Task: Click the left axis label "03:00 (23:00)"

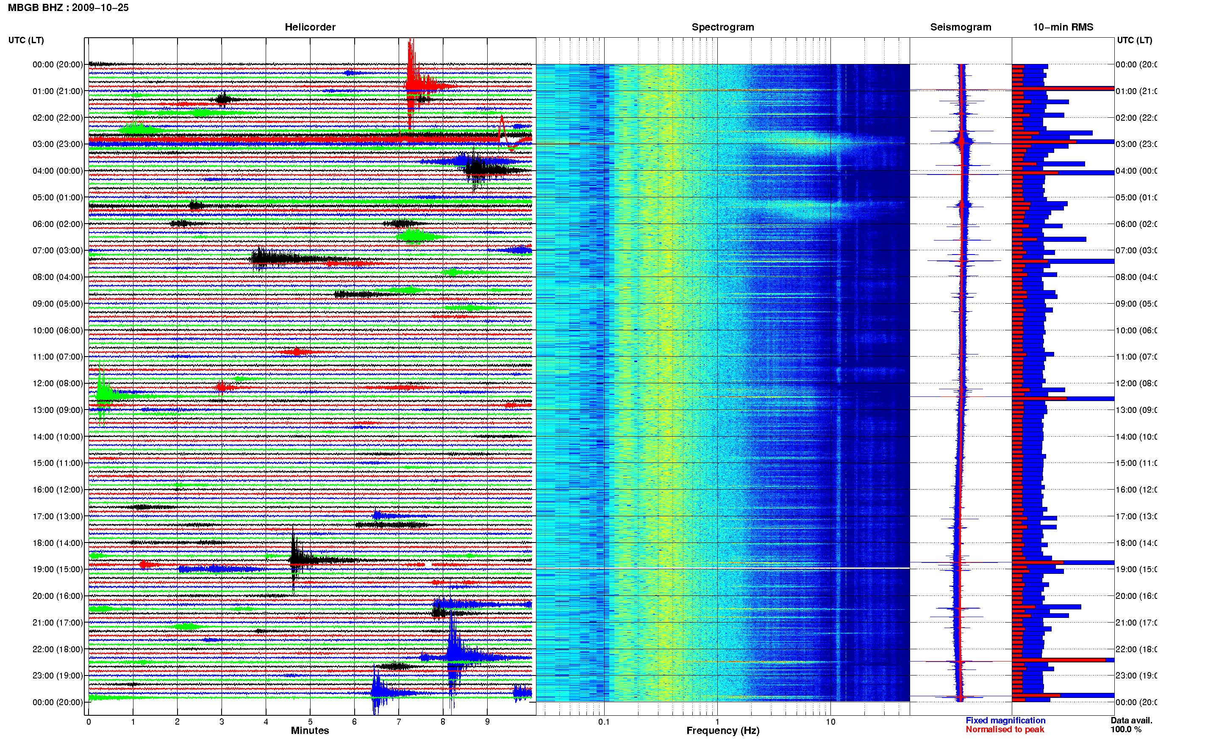Action: [58, 144]
